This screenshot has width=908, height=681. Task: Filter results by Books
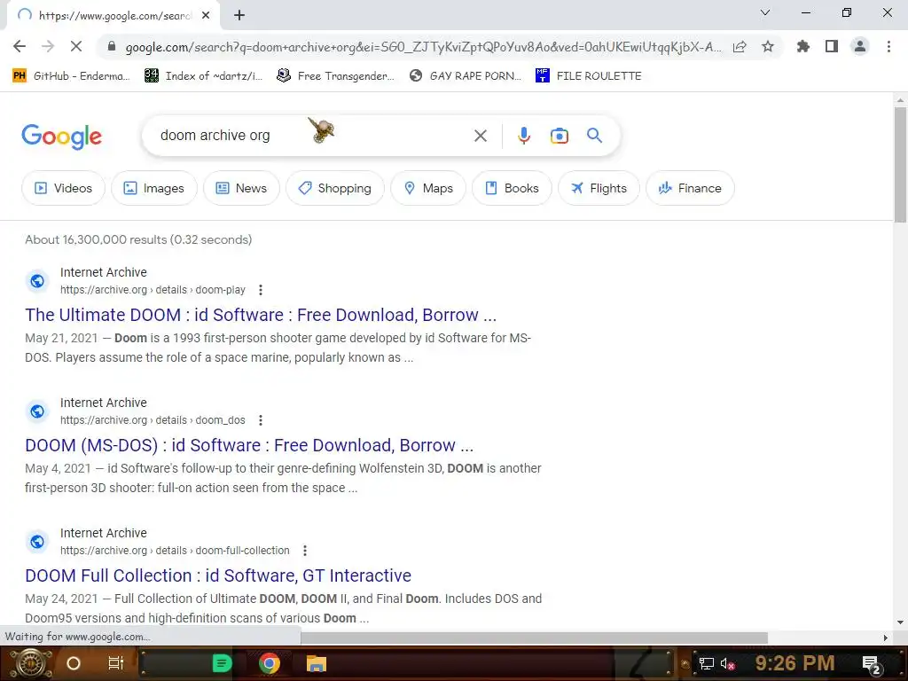point(512,188)
